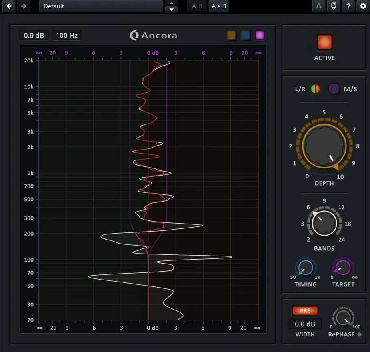Click the small RePHASE indicator dot
This screenshot has width=370, height=352.
pyautogui.click(x=359, y=334)
